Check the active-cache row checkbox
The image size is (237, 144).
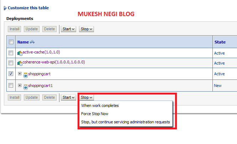[11, 53]
